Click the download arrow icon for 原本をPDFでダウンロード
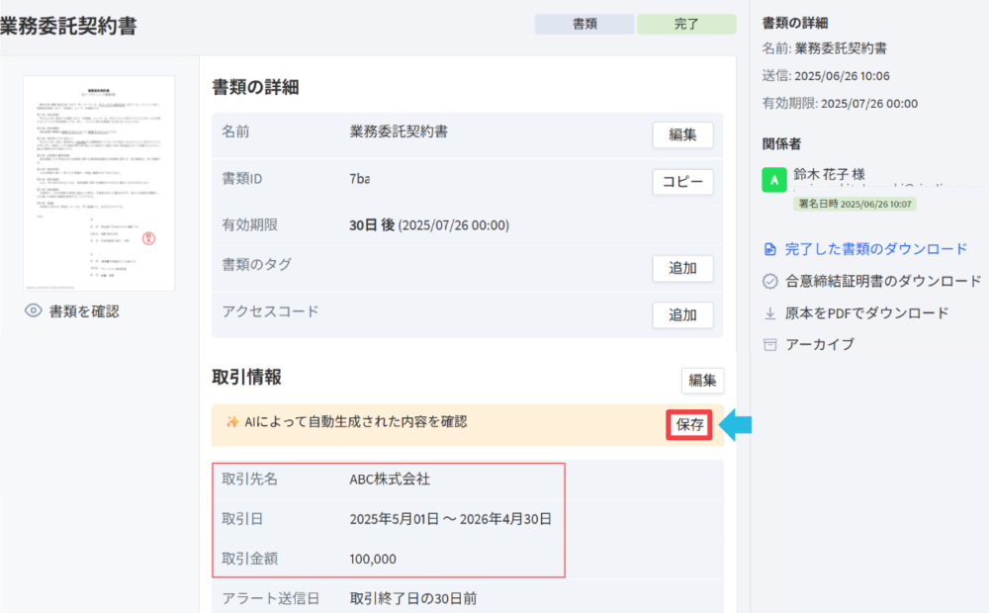 coord(770,313)
